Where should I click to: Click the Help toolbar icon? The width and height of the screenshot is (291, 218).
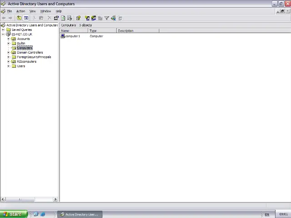click(x=78, y=18)
